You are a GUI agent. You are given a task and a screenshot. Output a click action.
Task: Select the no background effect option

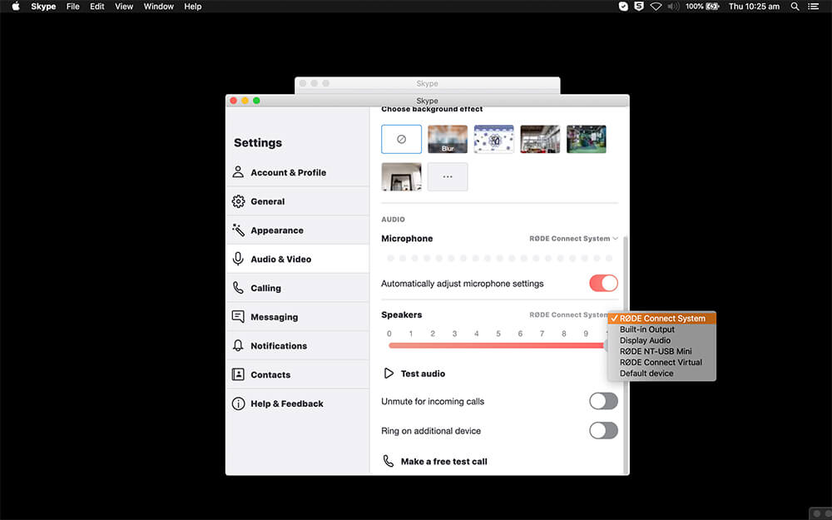[x=401, y=139]
